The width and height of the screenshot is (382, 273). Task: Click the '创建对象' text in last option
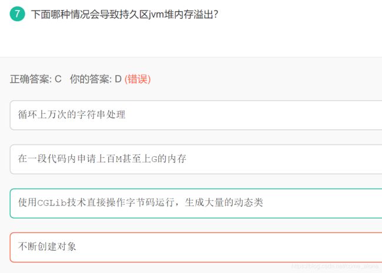click(x=57, y=247)
